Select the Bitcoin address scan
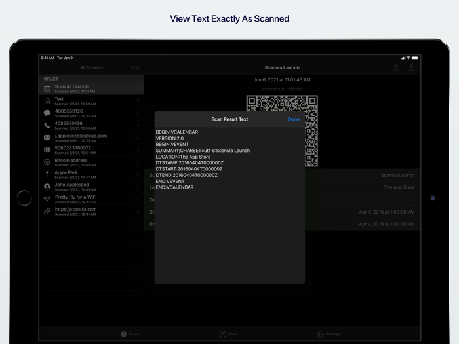 pyautogui.click(x=91, y=162)
